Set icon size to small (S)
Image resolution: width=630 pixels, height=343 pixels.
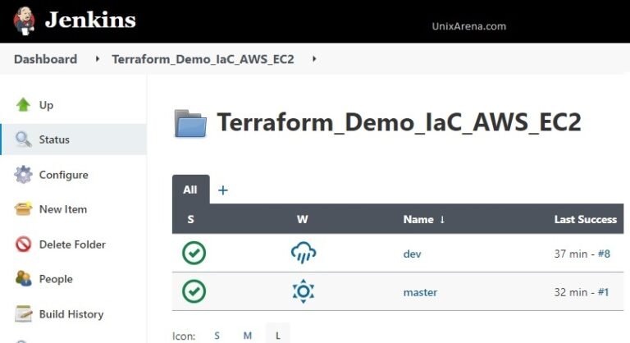click(217, 336)
